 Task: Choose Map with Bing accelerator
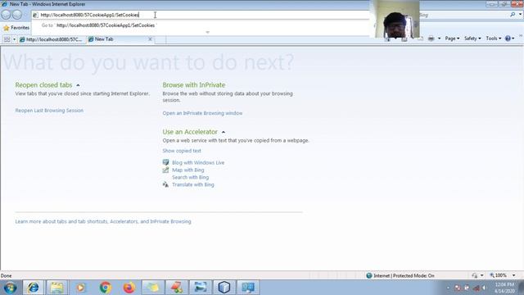click(x=187, y=170)
